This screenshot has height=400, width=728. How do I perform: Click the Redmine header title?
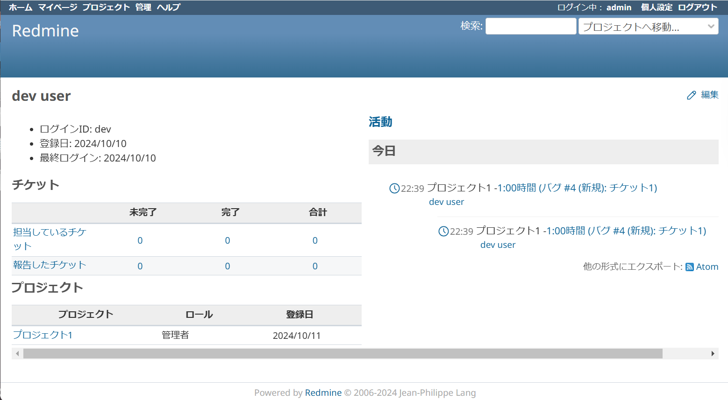pos(45,31)
